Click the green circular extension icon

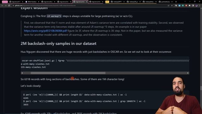point(183,6)
